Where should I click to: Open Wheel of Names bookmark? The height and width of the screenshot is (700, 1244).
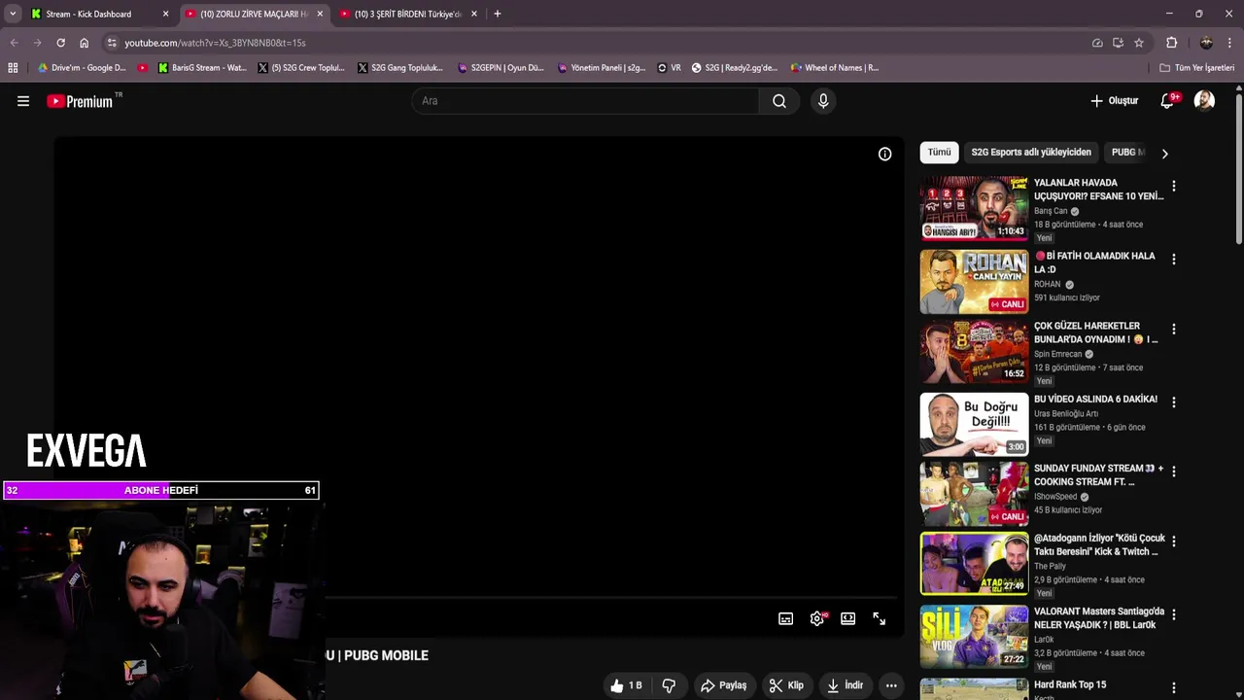pos(835,68)
